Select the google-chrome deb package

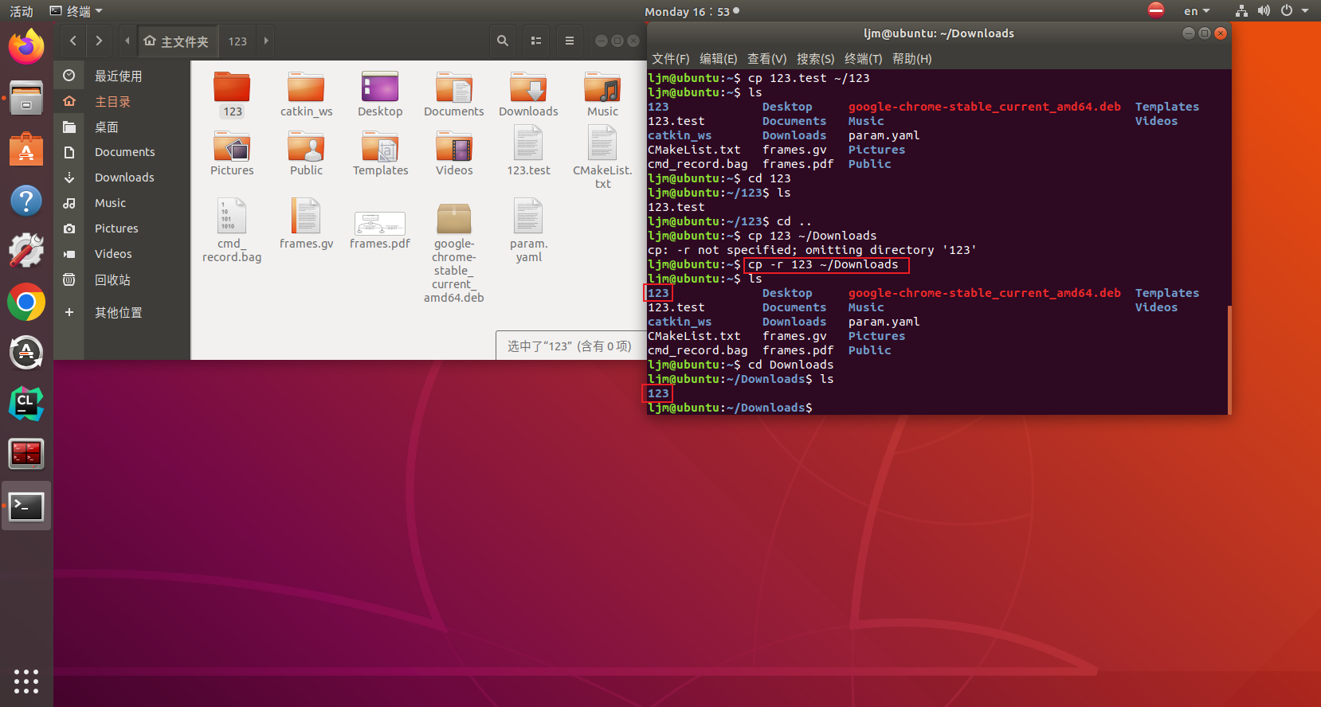pyautogui.click(x=454, y=252)
